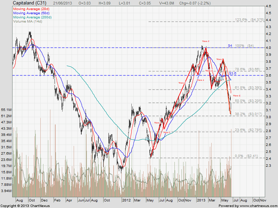Click the bell marker above the May 2012 low
This screenshot has width=278, height=208.
(147, 138)
